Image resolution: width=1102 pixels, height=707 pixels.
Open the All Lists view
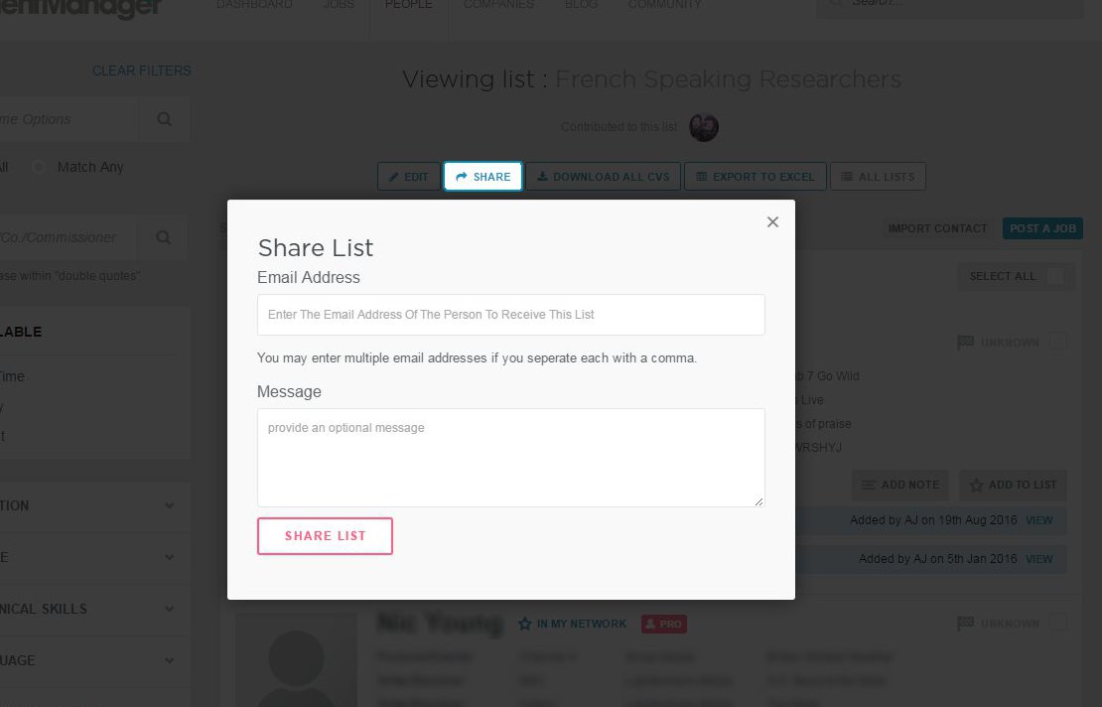pyautogui.click(x=877, y=177)
